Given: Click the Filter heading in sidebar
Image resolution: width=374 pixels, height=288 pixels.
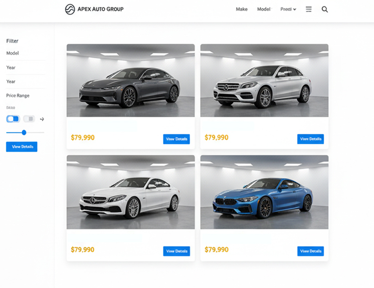Looking at the screenshot, I should pos(12,41).
